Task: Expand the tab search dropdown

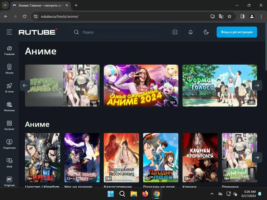Action: point(5,5)
